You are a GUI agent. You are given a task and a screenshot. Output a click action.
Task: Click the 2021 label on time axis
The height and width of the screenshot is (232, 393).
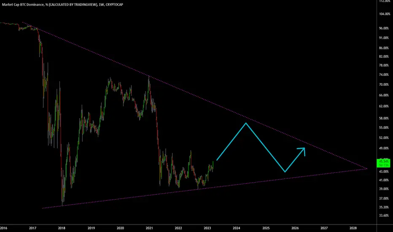[149, 228]
